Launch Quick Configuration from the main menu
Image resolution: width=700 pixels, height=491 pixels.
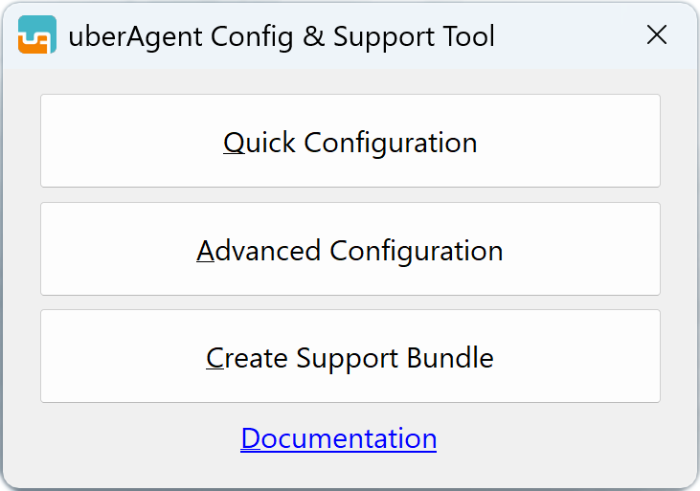pyautogui.click(x=350, y=142)
